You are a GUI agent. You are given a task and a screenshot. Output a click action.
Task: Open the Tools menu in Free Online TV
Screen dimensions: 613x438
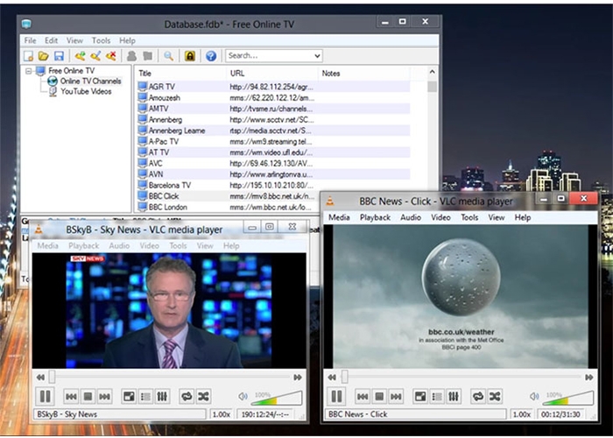pos(101,40)
